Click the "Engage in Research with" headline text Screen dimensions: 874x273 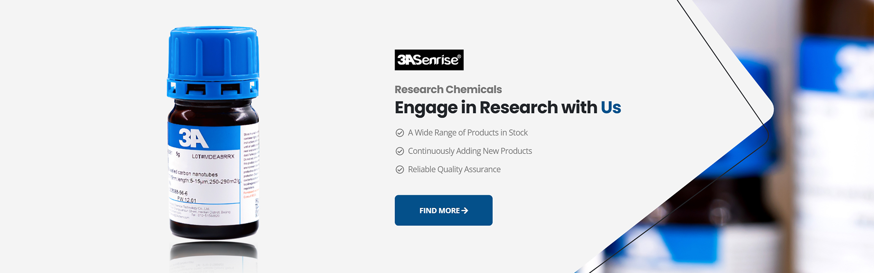pyautogui.click(x=496, y=108)
